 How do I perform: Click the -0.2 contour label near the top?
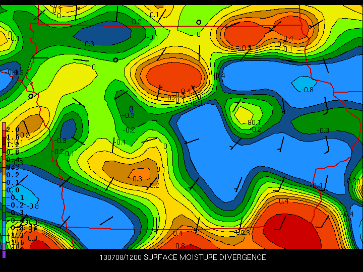135,22
